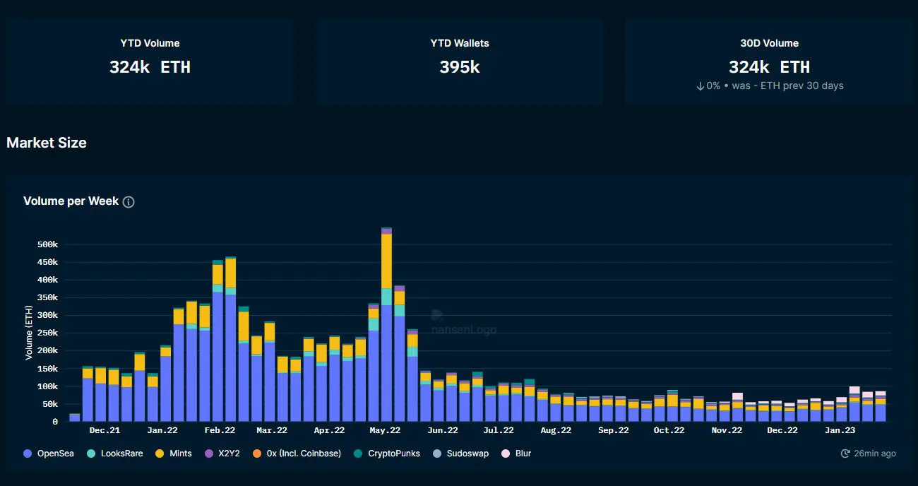Select the 30D Volume card

pyautogui.click(x=770, y=61)
